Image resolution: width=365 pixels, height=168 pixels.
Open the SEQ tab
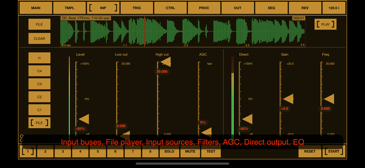(271, 8)
